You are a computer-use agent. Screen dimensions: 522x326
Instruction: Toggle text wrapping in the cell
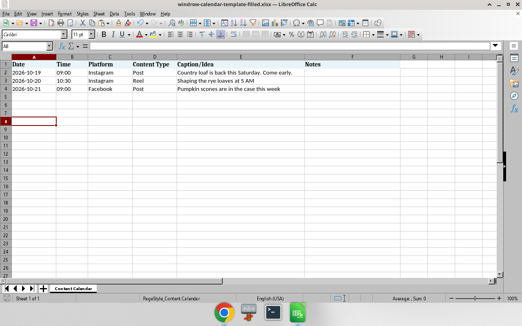pos(234,35)
